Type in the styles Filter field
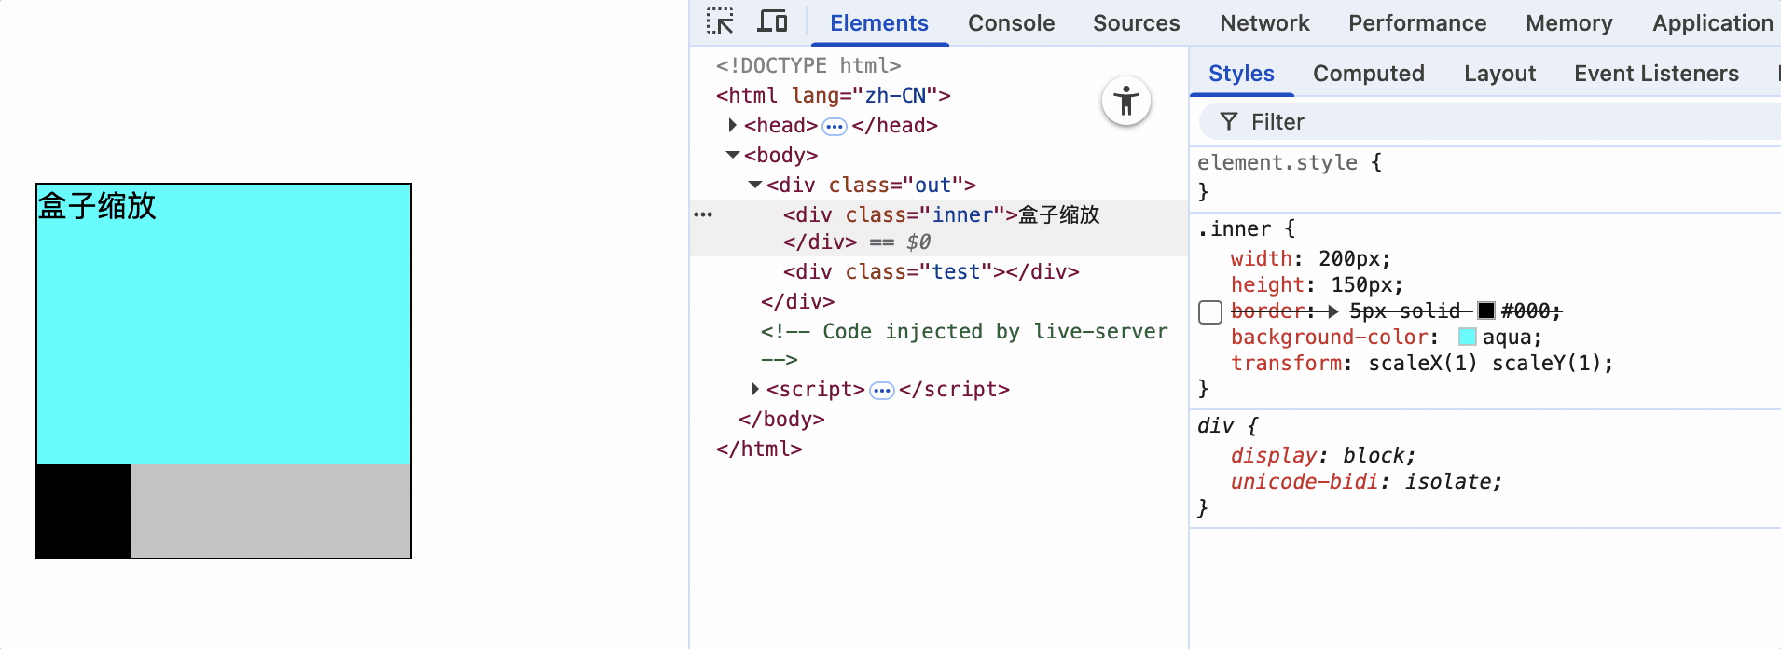The image size is (1781, 649). [1492, 122]
